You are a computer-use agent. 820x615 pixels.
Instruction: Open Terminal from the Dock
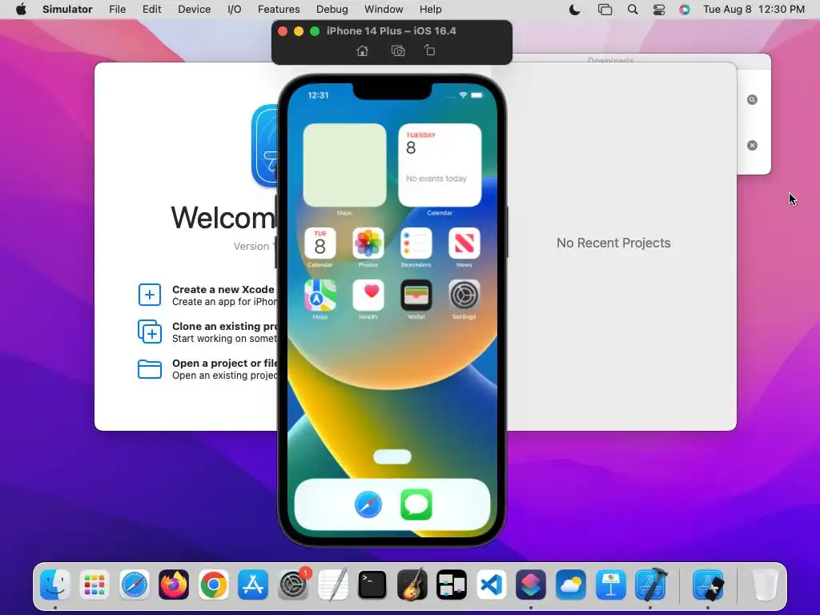tap(372, 584)
